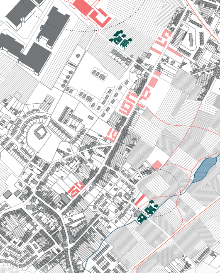Select the pink diamond-shaped building near the dotted circle
This screenshot has height=273, width=220.
(157, 165)
